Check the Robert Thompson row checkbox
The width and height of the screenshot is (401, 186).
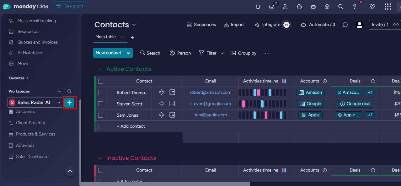click(x=101, y=93)
